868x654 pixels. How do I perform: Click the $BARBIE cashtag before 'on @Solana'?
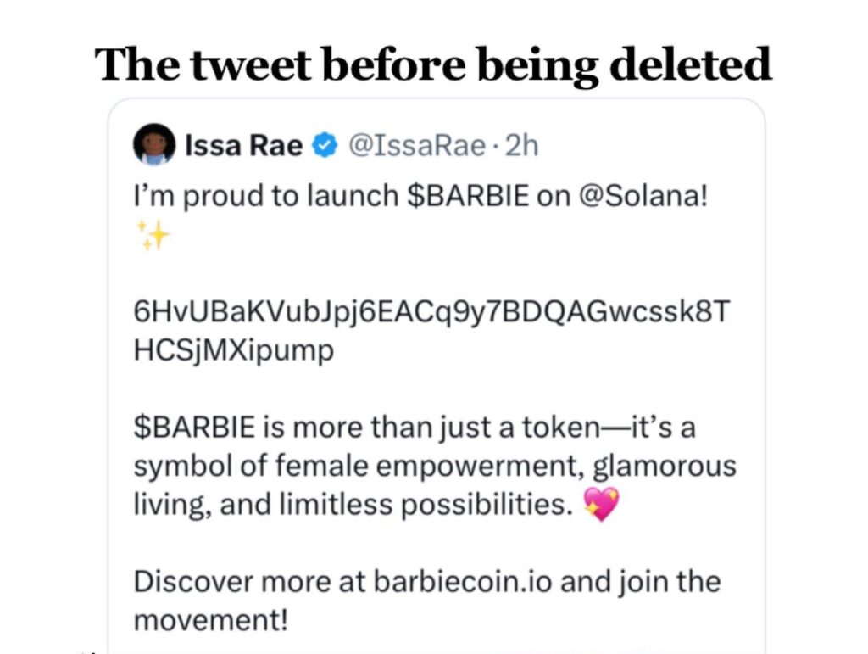468,196
